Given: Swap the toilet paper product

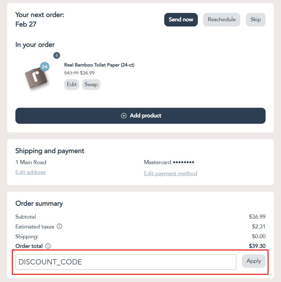Looking at the screenshot, I should (x=91, y=84).
